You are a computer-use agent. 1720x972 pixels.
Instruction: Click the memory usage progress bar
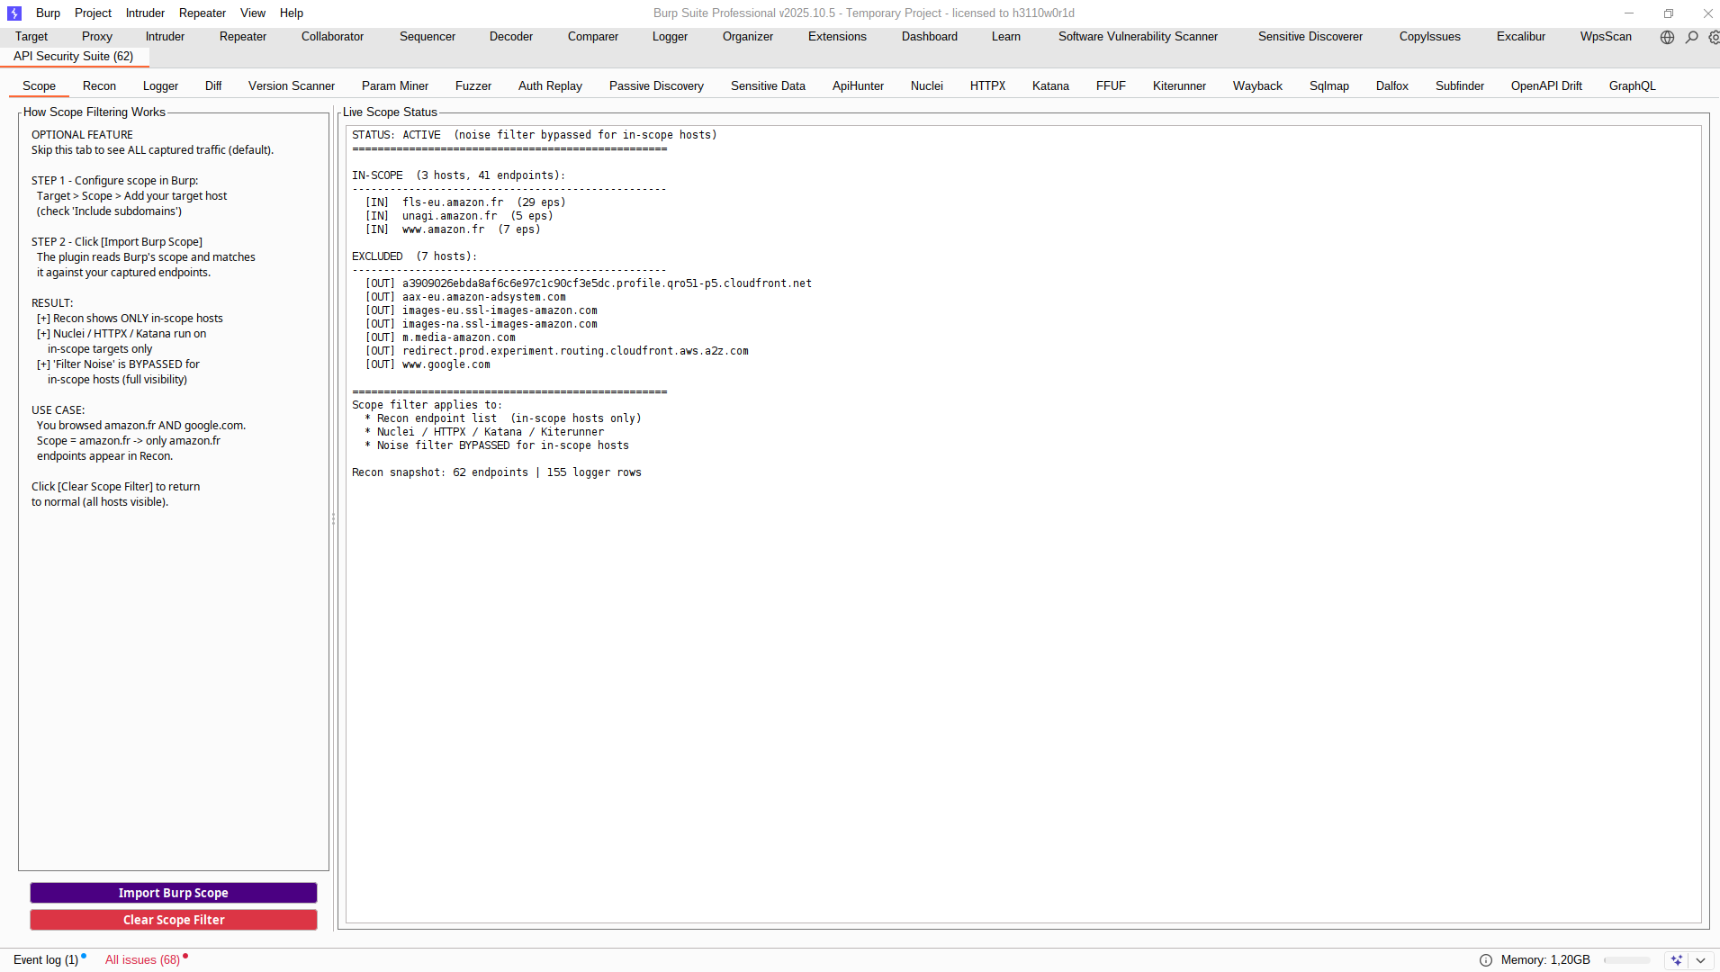point(1627,960)
